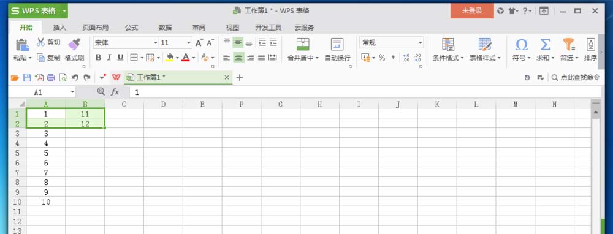Switch to the 插入 ribbon tab
Image resolution: width=613 pixels, height=234 pixels.
[x=59, y=28]
